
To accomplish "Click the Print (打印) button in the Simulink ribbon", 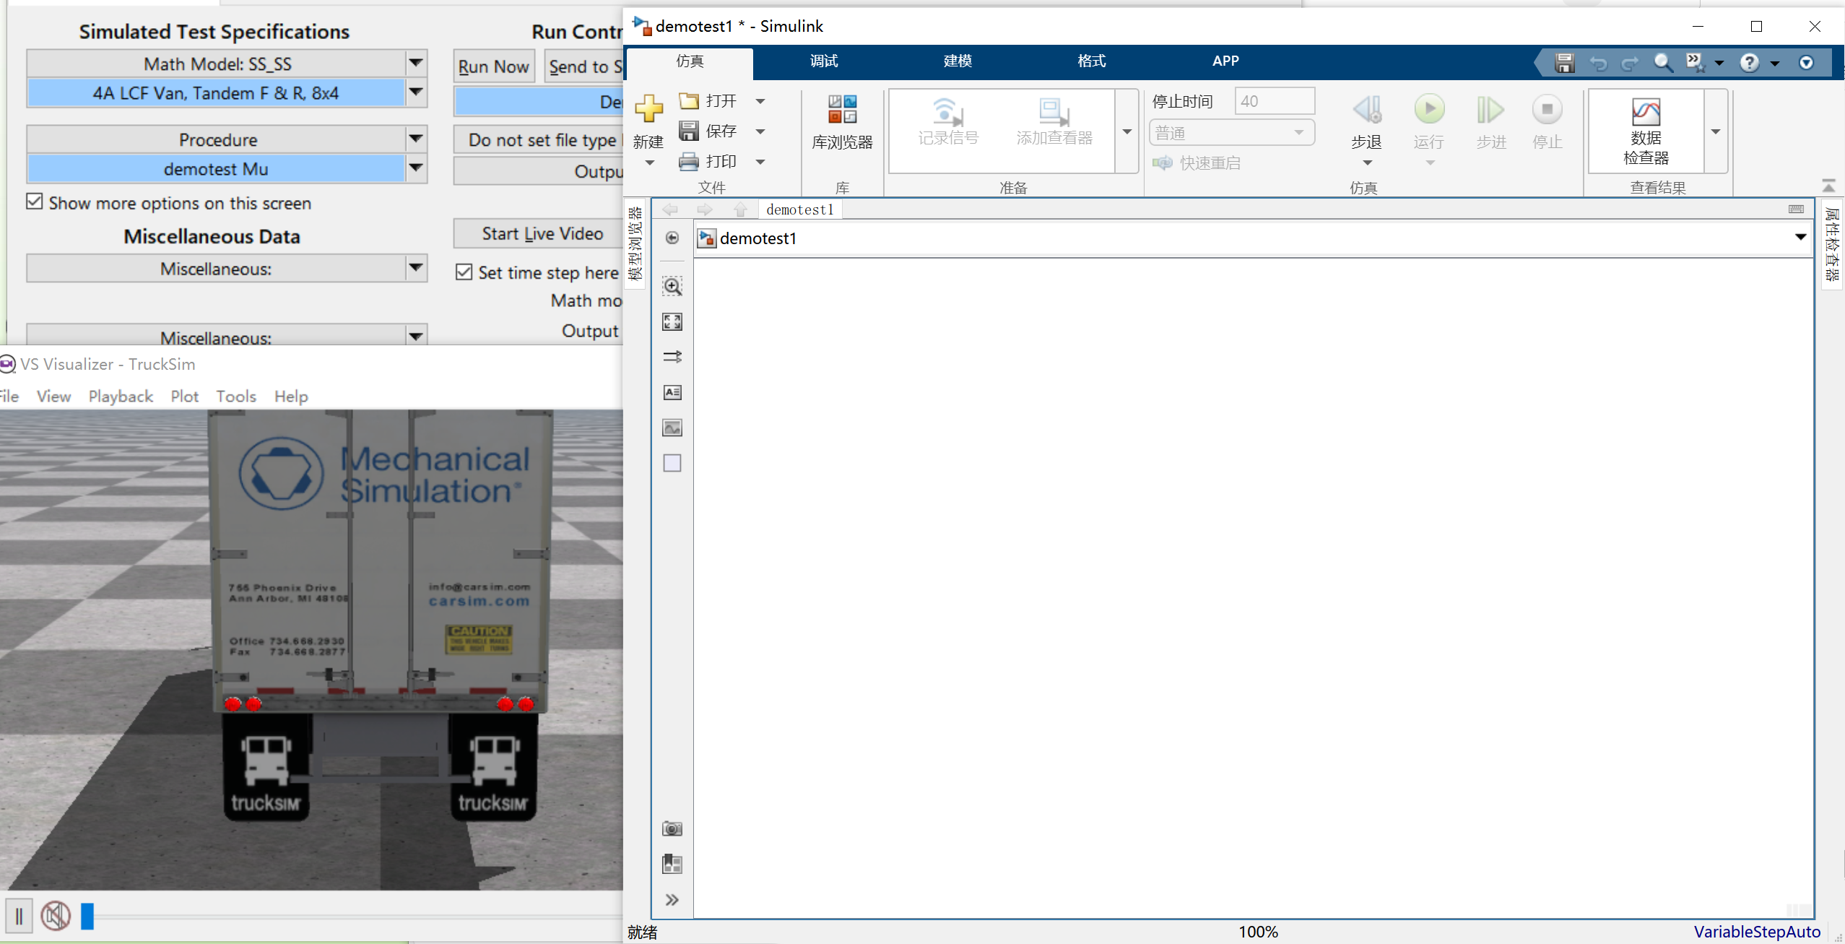I will point(709,161).
